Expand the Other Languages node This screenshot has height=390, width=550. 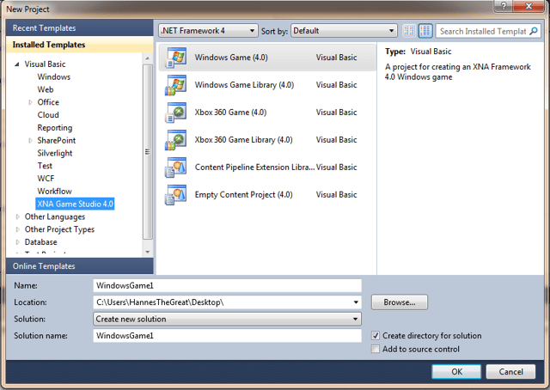click(17, 216)
